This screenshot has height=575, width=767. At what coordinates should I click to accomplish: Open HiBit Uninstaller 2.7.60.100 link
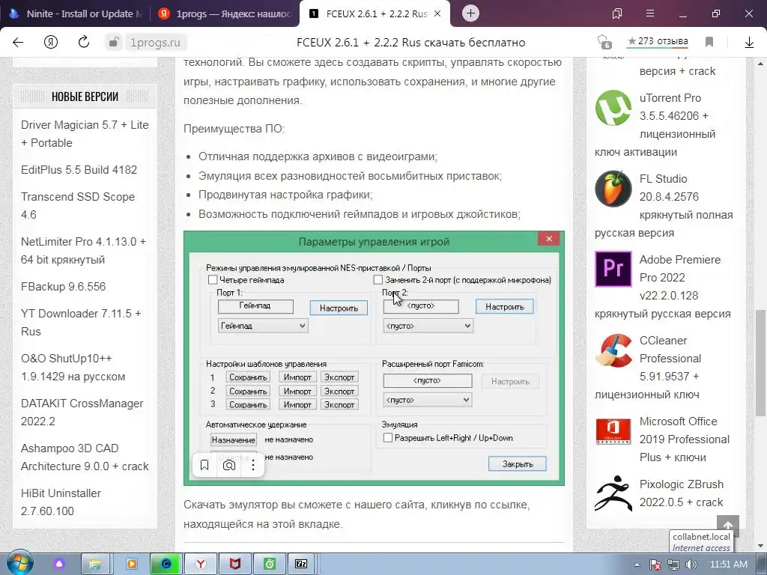61,502
